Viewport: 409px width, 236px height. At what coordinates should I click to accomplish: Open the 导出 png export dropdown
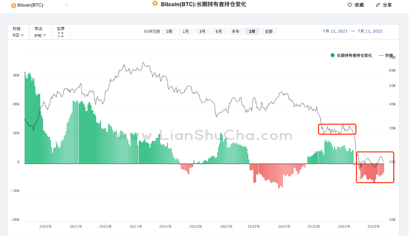[40, 35]
